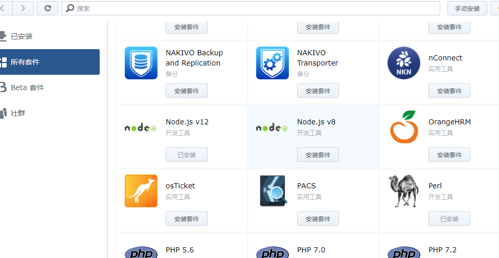Install the Node.js v8 package

(x=318, y=155)
